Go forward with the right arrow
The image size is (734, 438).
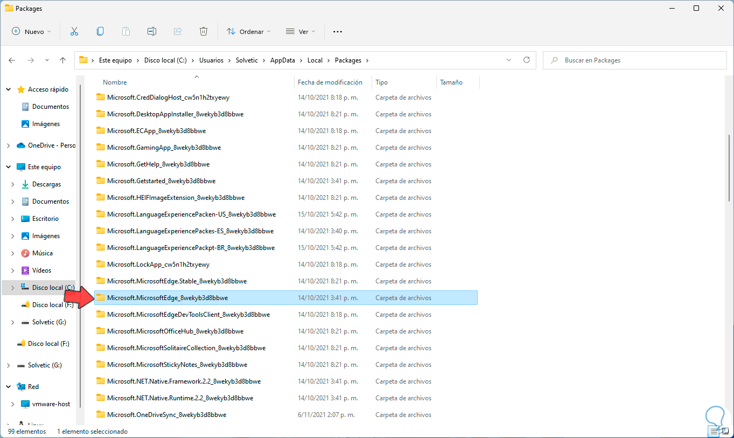click(x=31, y=60)
